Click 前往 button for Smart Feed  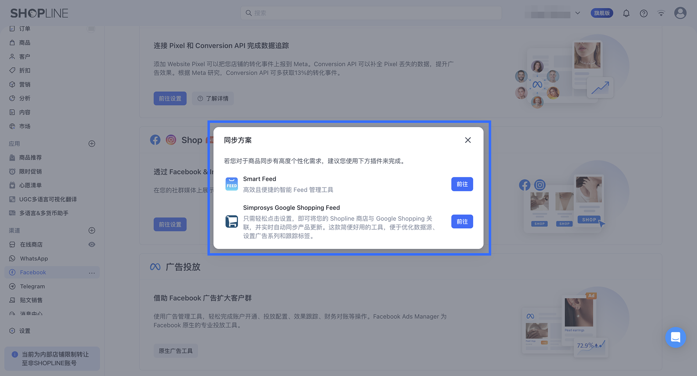462,184
